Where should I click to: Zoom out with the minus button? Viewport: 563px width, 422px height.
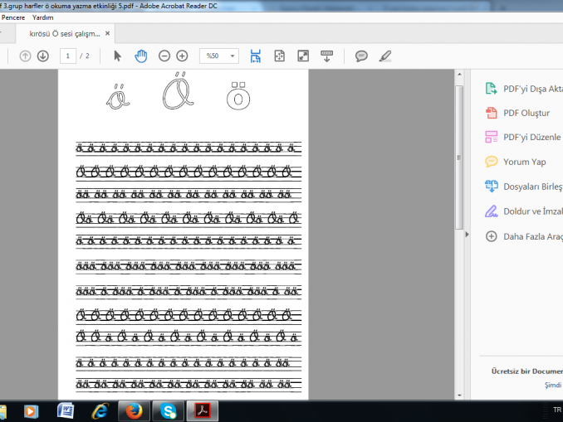pos(164,56)
